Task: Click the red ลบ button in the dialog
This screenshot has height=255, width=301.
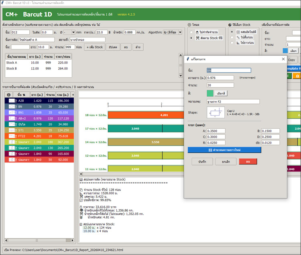Action: pyautogui.click(x=248, y=161)
